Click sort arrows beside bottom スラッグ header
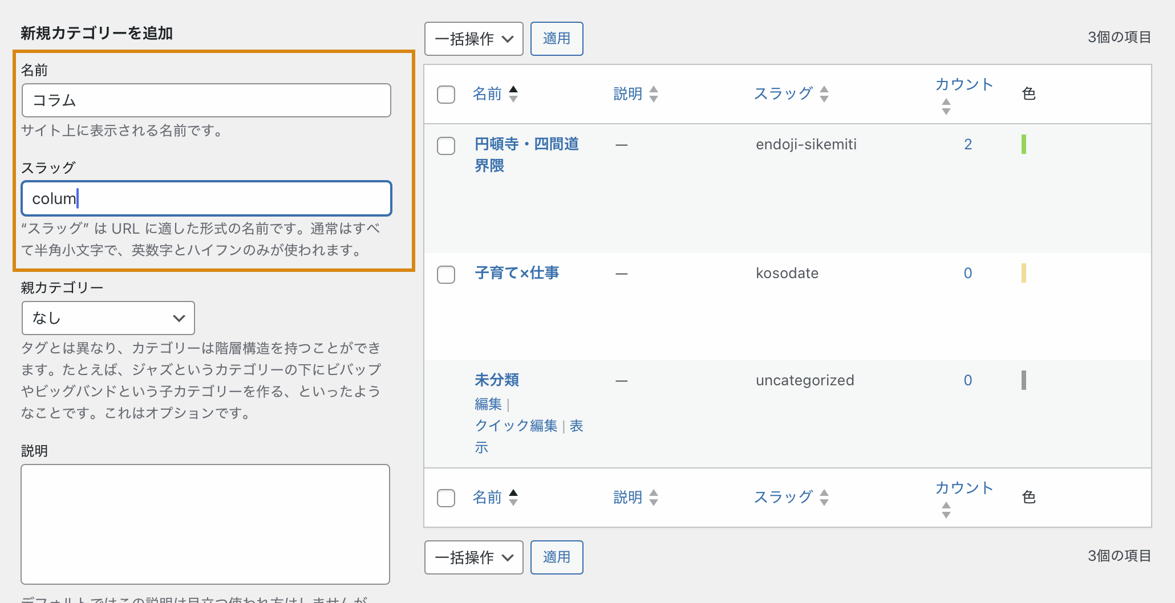 pyautogui.click(x=824, y=498)
